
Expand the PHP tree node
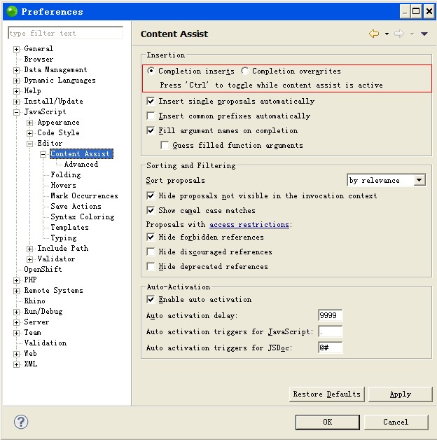pos(17,280)
